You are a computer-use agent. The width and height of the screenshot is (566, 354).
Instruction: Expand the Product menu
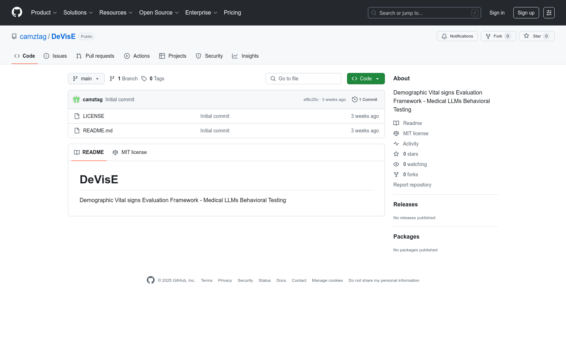[x=44, y=13]
